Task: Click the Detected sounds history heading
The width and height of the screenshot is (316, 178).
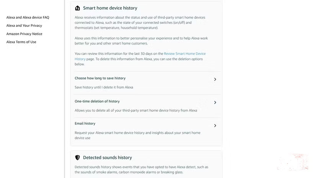Action: pos(107,158)
